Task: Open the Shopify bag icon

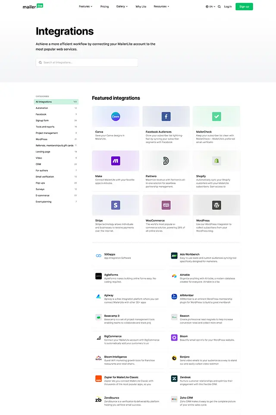Action: coord(216,161)
